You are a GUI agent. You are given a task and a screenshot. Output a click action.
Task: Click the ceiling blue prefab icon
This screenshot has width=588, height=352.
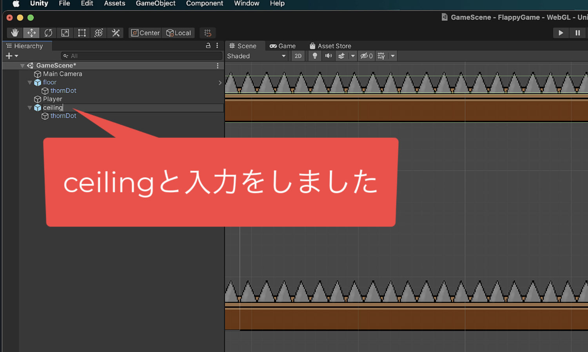tap(38, 108)
